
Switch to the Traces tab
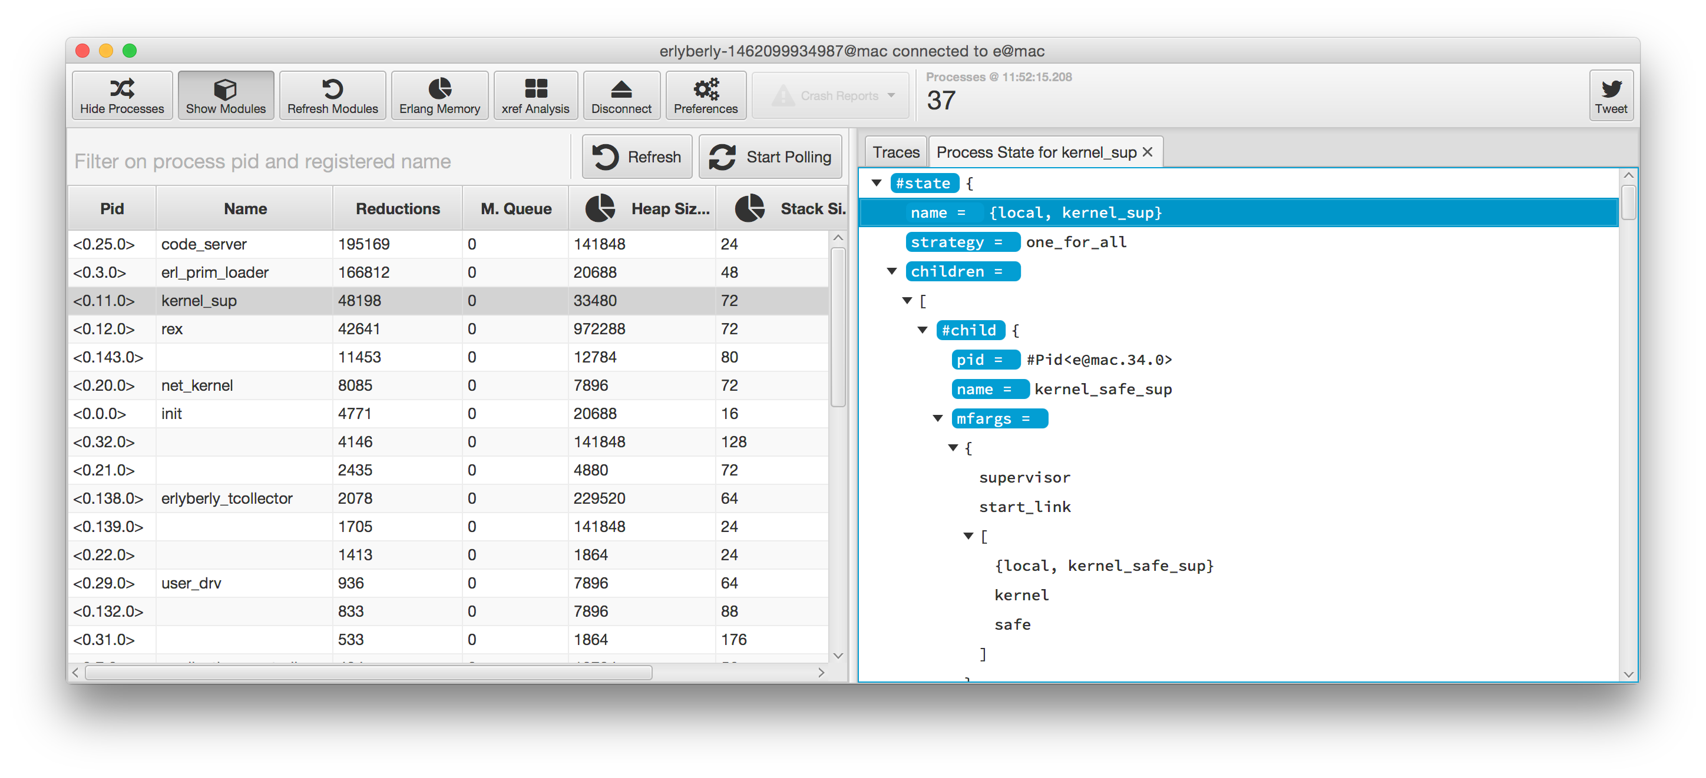[x=895, y=153]
